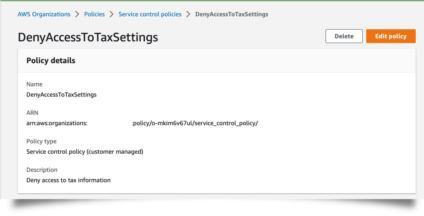Click the chevron after AWS Organizations breadcrumb
The image size is (424, 216).
[x=77, y=14]
